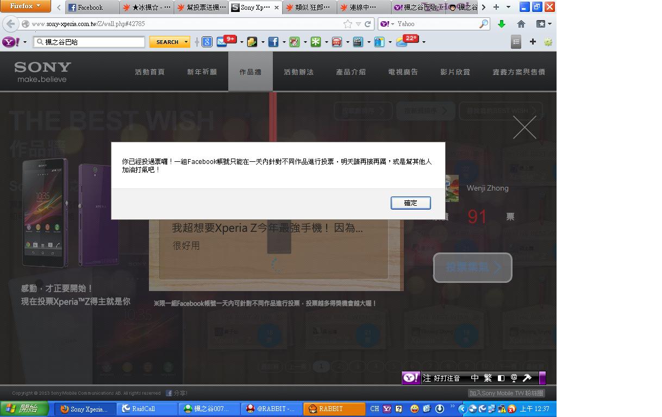Image resolution: width=662 pixels, height=417 pixels.
Task: Open the 新年祈願 navigation item
Action: click(x=202, y=72)
